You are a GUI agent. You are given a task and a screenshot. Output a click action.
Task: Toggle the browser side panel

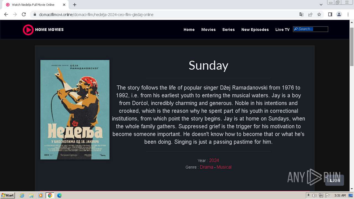[330, 14]
